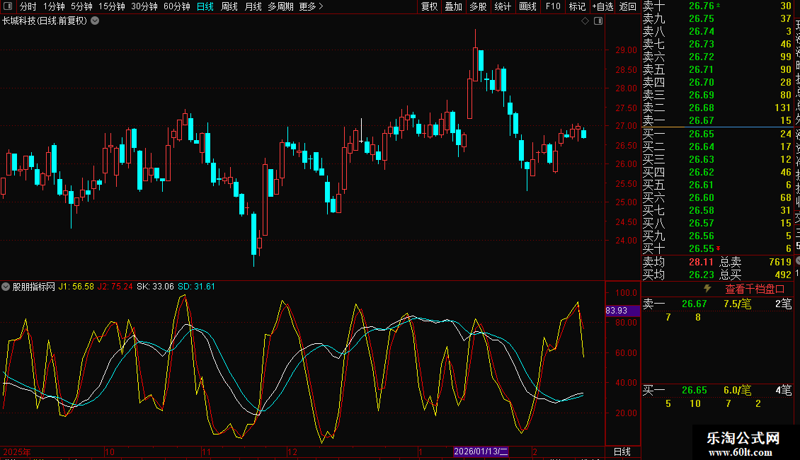Click the 标记 mark button
This screenshot has width=800, height=460.
(577, 6)
